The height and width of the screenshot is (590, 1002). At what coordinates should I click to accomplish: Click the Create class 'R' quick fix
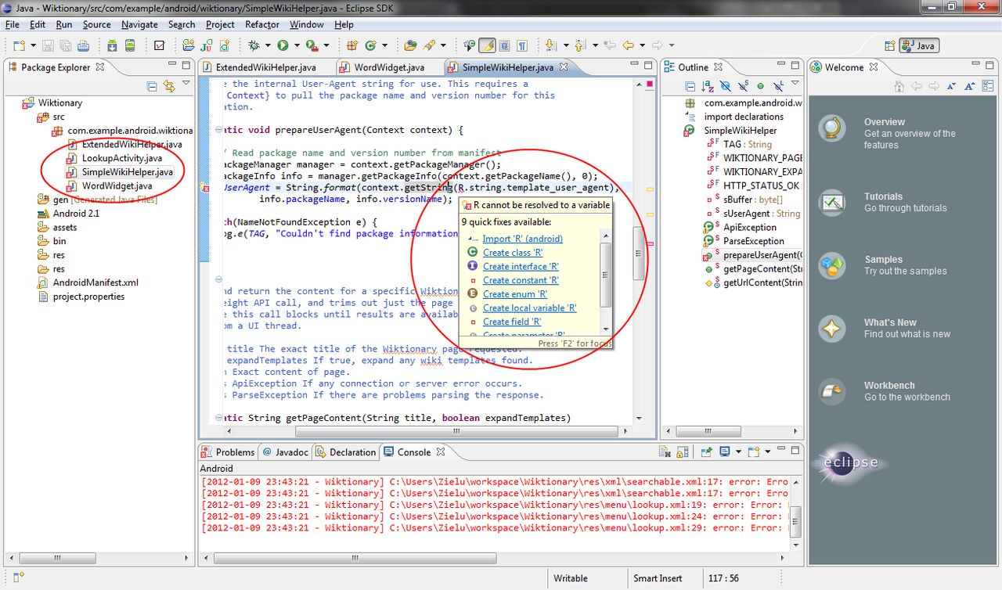513,253
